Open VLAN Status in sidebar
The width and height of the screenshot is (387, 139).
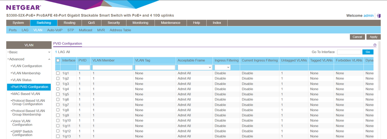(22, 80)
